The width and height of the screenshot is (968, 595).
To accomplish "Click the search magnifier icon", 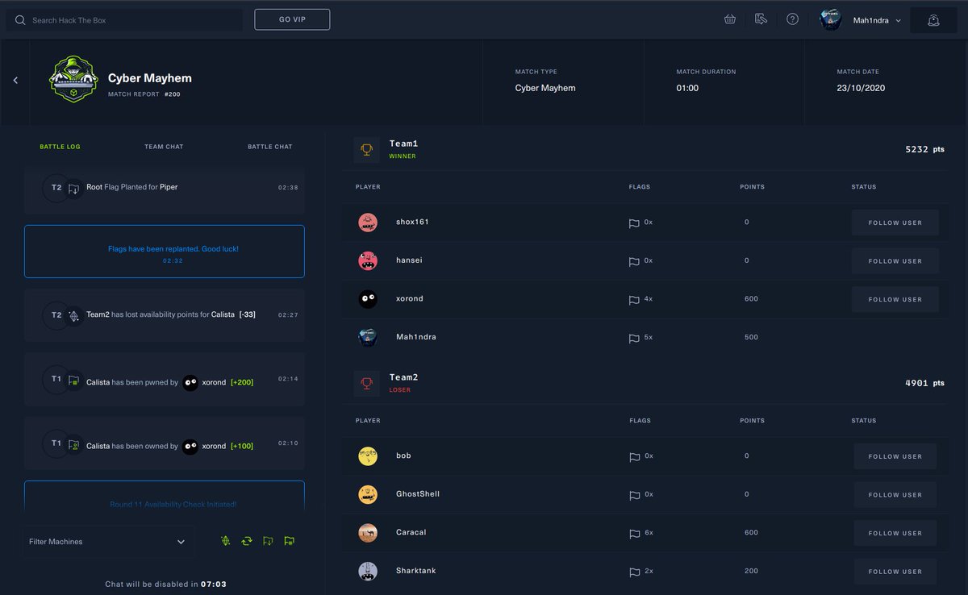I will [x=19, y=20].
